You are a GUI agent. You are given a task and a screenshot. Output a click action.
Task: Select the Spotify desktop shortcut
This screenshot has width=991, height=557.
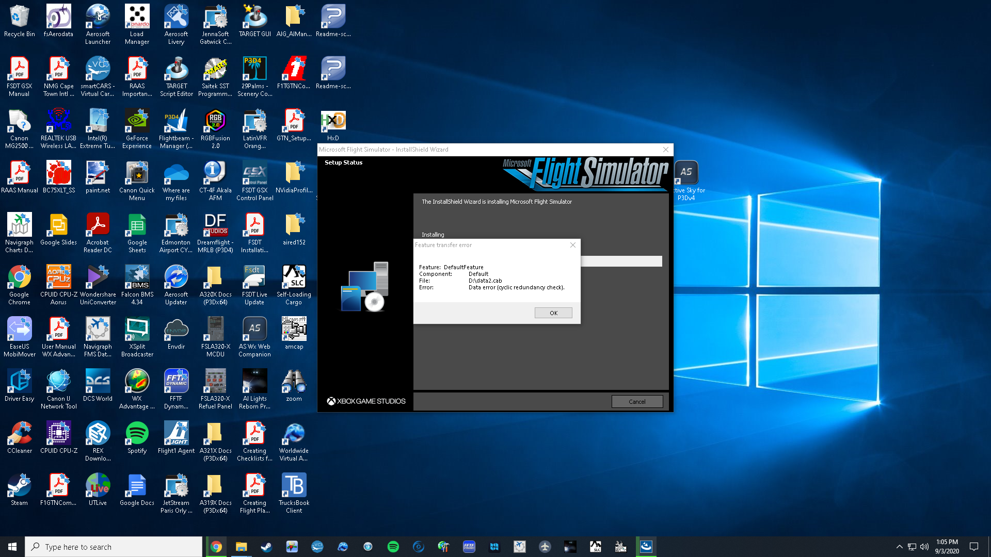[x=137, y=438]
